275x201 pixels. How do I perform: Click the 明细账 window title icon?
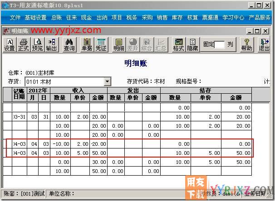7,31
